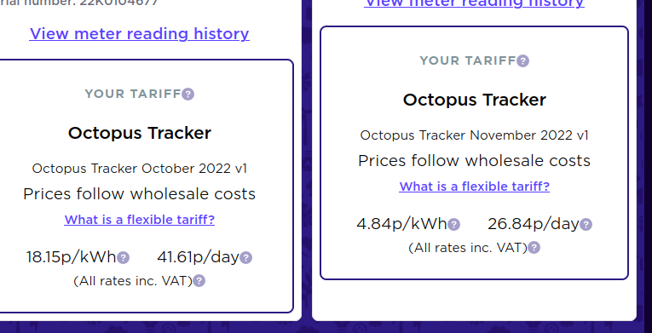Click help icon next to 4.84p/kWh rate
Screen dimensions: 652x333
[454, 225]
